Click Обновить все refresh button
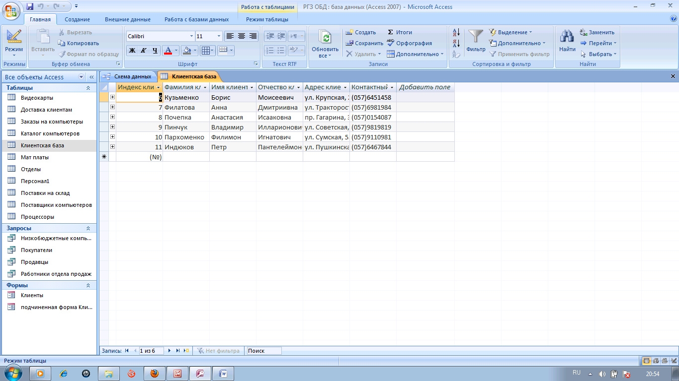 tap(325, 44)
